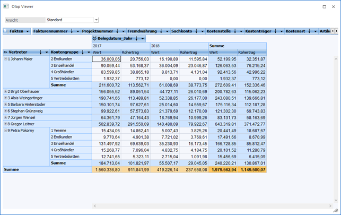Open the Fakten dropdown arrow
Image resolution: width=341 pixels, height=215 pixels.
click(28, 32)
